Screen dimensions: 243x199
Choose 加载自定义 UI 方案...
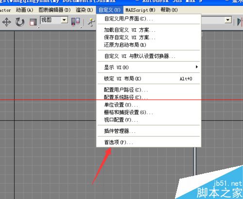pyautogui.click(x=149, y=30)
